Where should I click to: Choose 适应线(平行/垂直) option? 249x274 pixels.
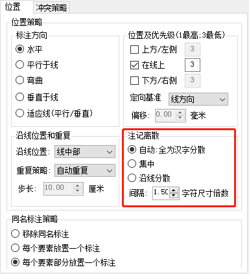54,113
